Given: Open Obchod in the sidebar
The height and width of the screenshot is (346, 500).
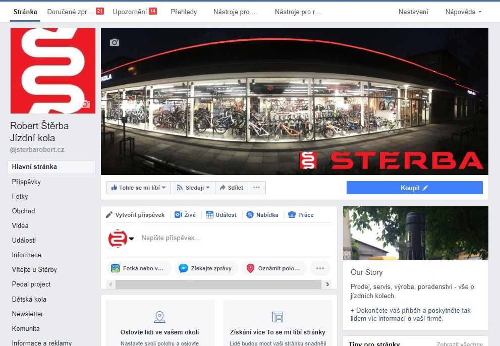Looking at the screenshot, I should coord(23,211).
